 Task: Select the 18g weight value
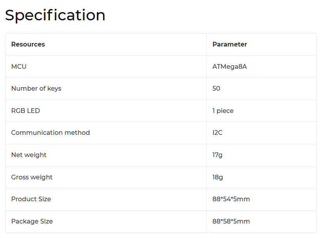click(x=218, y=177)
